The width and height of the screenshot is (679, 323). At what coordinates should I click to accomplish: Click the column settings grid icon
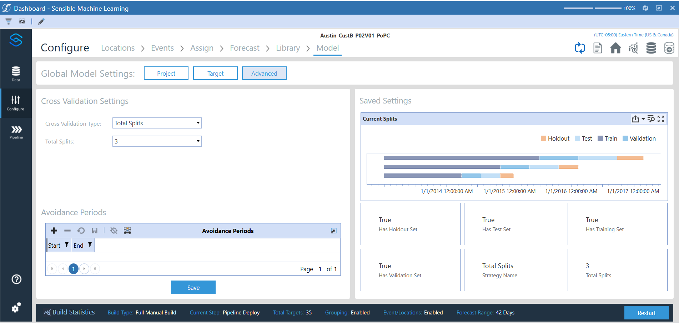click(x=127, y=231)
